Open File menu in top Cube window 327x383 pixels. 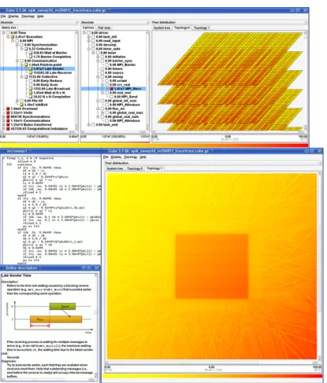3,17
